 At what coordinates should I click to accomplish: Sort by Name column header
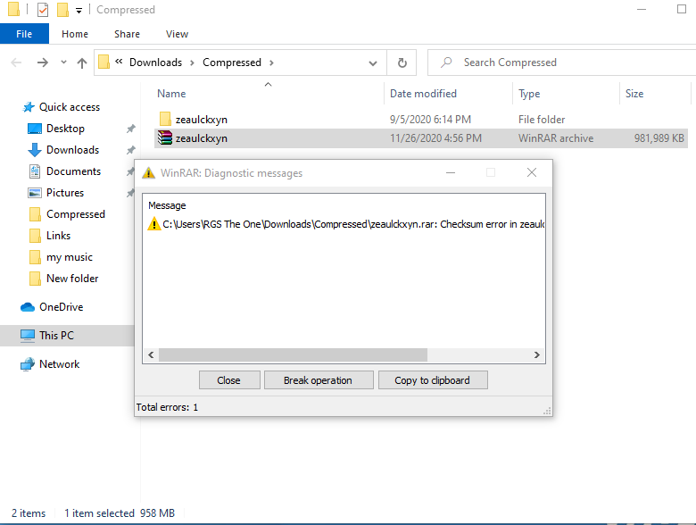pos(171,94)
